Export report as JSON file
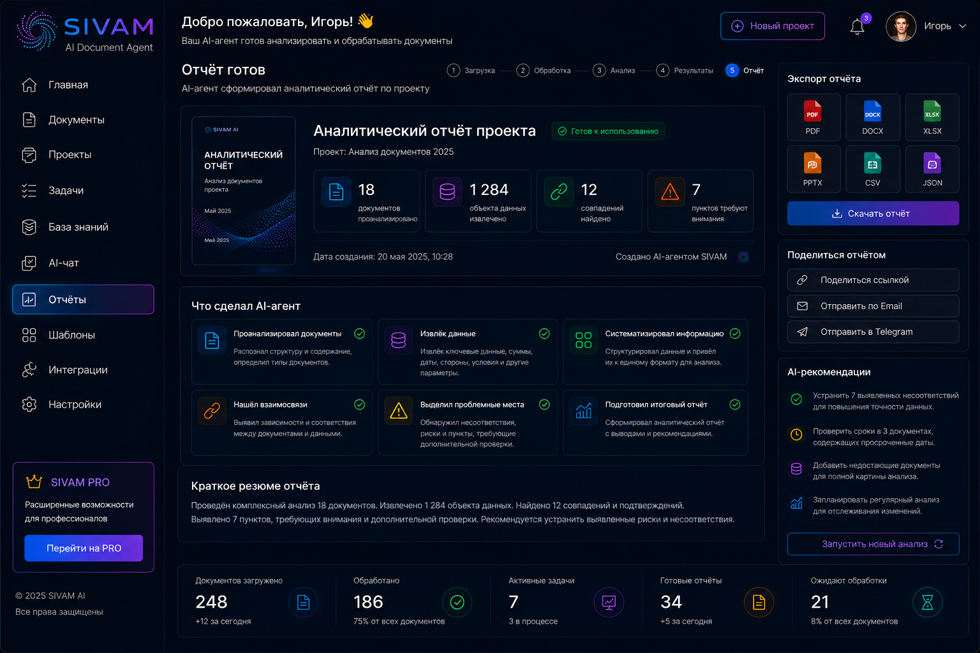This screenshot has height=653, width=980. (x=932, y=169)
